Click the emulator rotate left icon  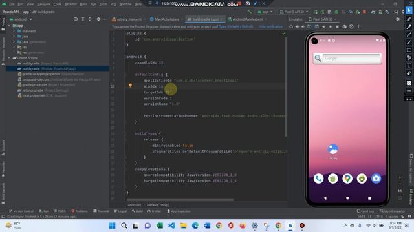(x=309, y=27)
